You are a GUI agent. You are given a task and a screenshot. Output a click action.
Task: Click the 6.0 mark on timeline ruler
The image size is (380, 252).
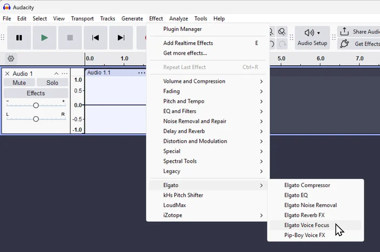pos(320,58)
